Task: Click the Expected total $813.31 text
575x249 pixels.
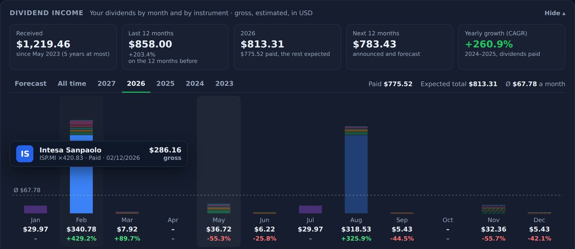Action: coord(459,84)
